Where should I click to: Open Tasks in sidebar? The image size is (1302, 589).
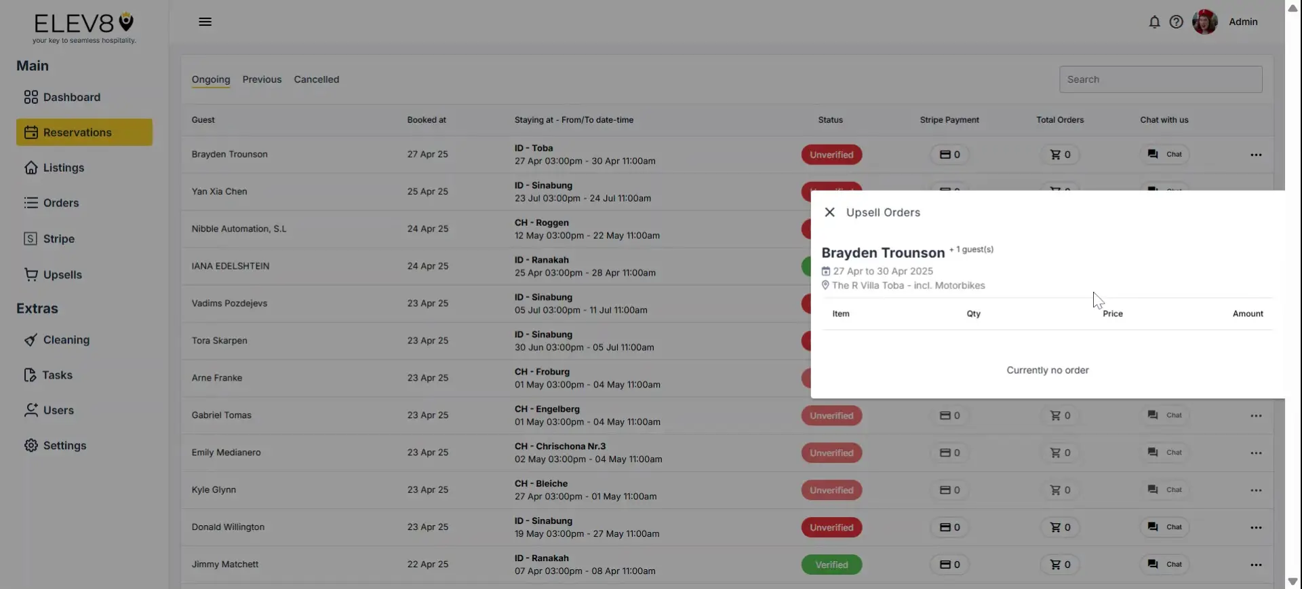click(x=84, y=375)
